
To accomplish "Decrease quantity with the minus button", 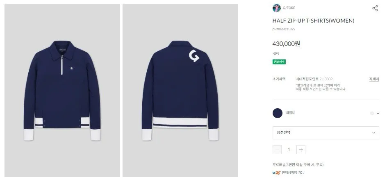I will [277, 150].
